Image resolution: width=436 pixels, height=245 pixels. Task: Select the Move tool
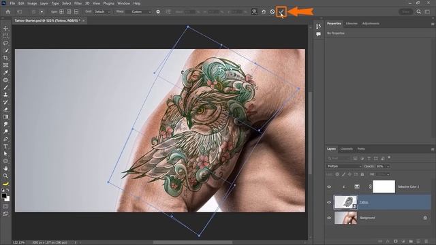point(5,29)
